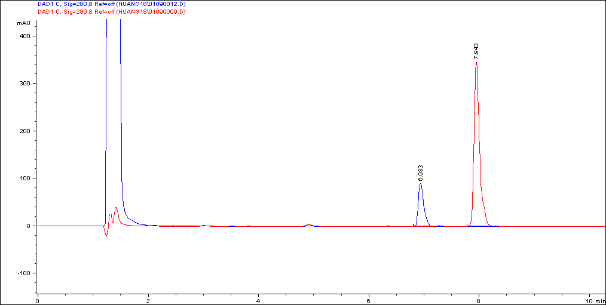Image resolution: width=606 pixels, height=305 pixels.
Task: Click the large blue solvent front peak
Action: click(114, 119)
